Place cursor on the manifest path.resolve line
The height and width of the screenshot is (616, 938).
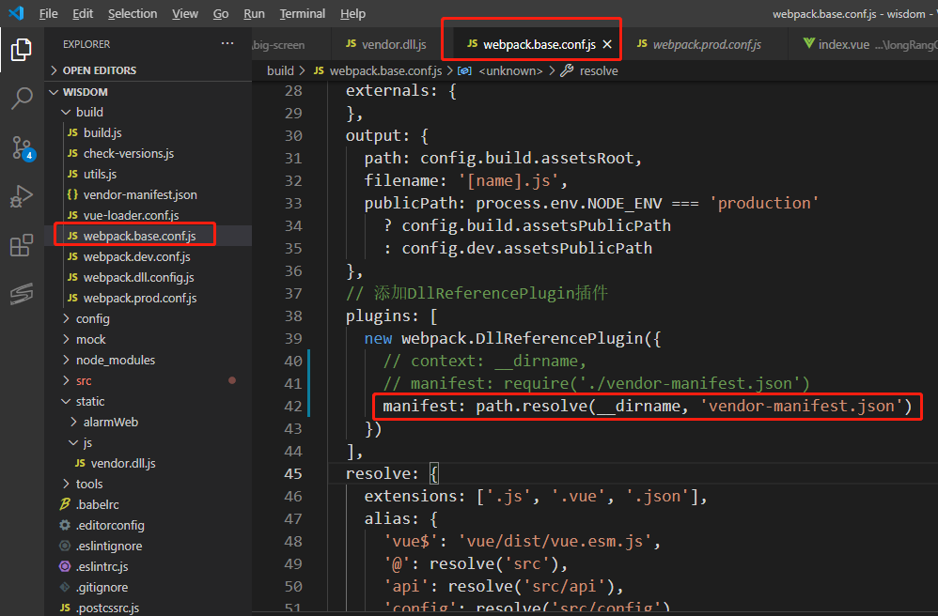[x=647, y=407]
